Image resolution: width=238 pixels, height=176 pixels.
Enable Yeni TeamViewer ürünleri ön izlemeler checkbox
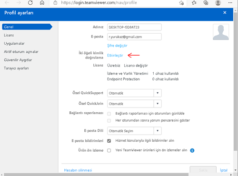(x=109, y=150)
